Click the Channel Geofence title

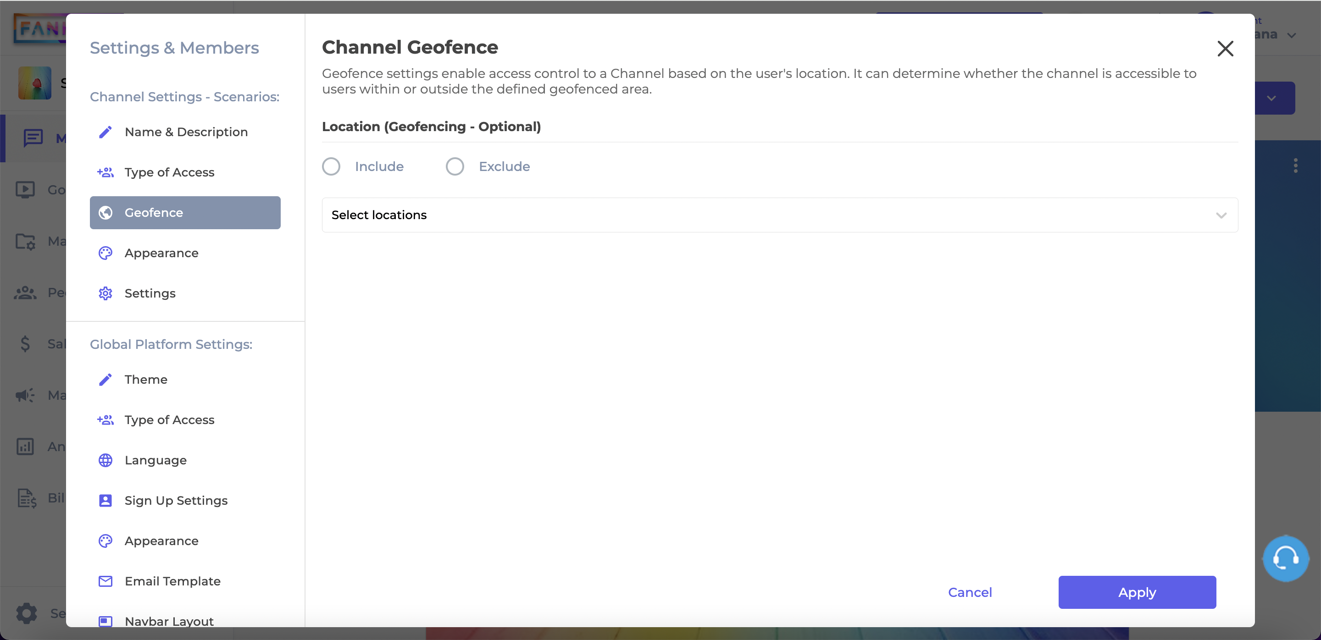click(x=410, y=47)
